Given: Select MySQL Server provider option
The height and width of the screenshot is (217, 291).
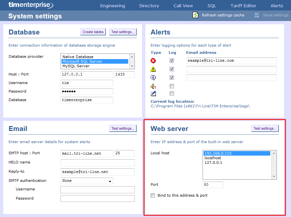Looking at the screenshot, I should coord(95,66).
